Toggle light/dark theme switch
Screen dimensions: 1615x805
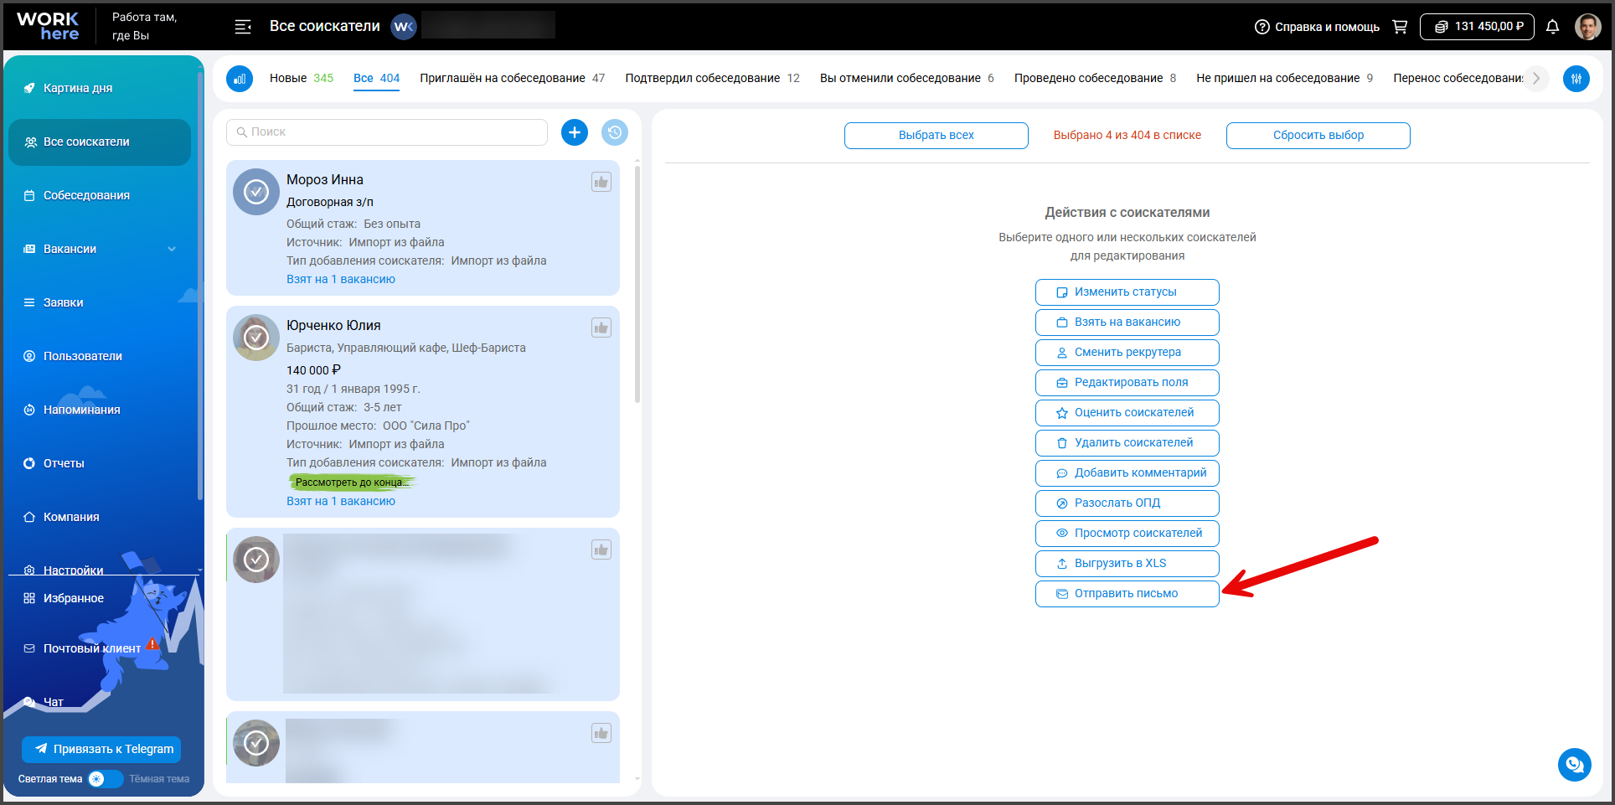[106, 779]
